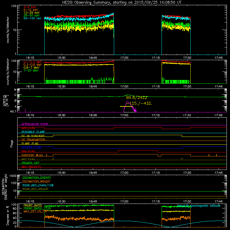Click the ATTENUATOR_STATE flag label
230x230 pixels.
pyautogui.click(x=35, y=124)
